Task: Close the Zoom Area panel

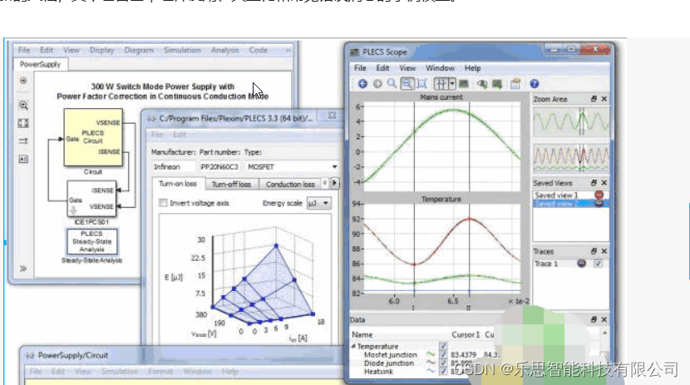Action: coord(604,99)
